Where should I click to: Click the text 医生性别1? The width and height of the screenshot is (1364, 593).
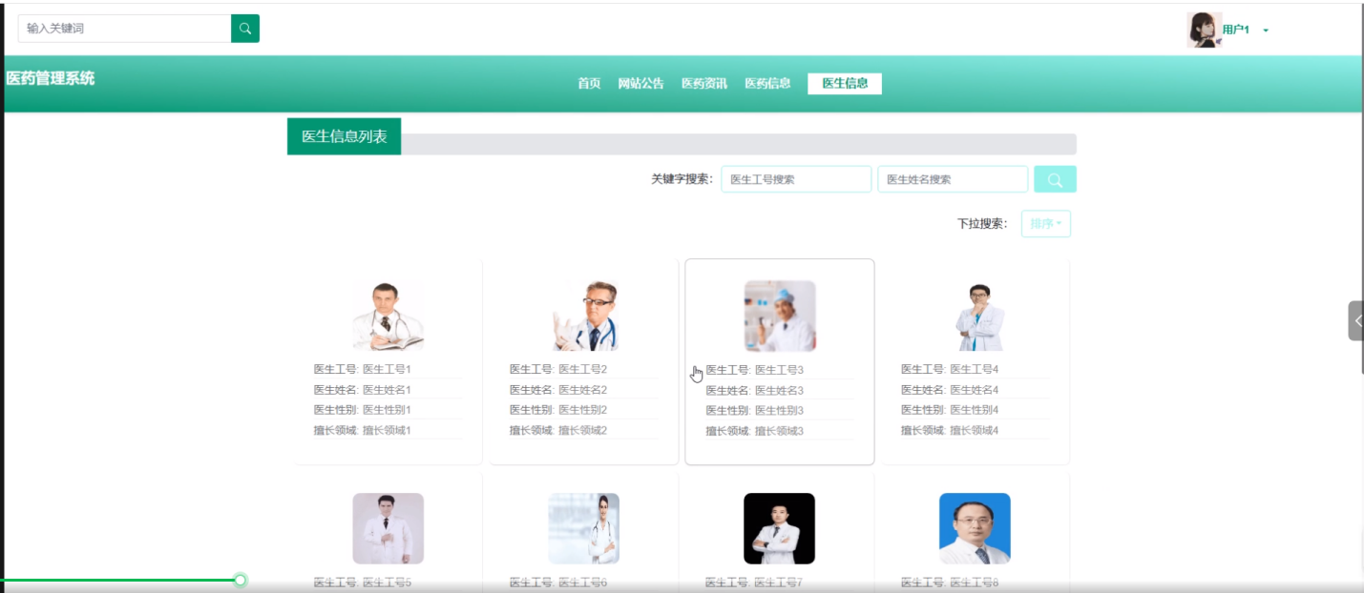[x=387, y=410]
